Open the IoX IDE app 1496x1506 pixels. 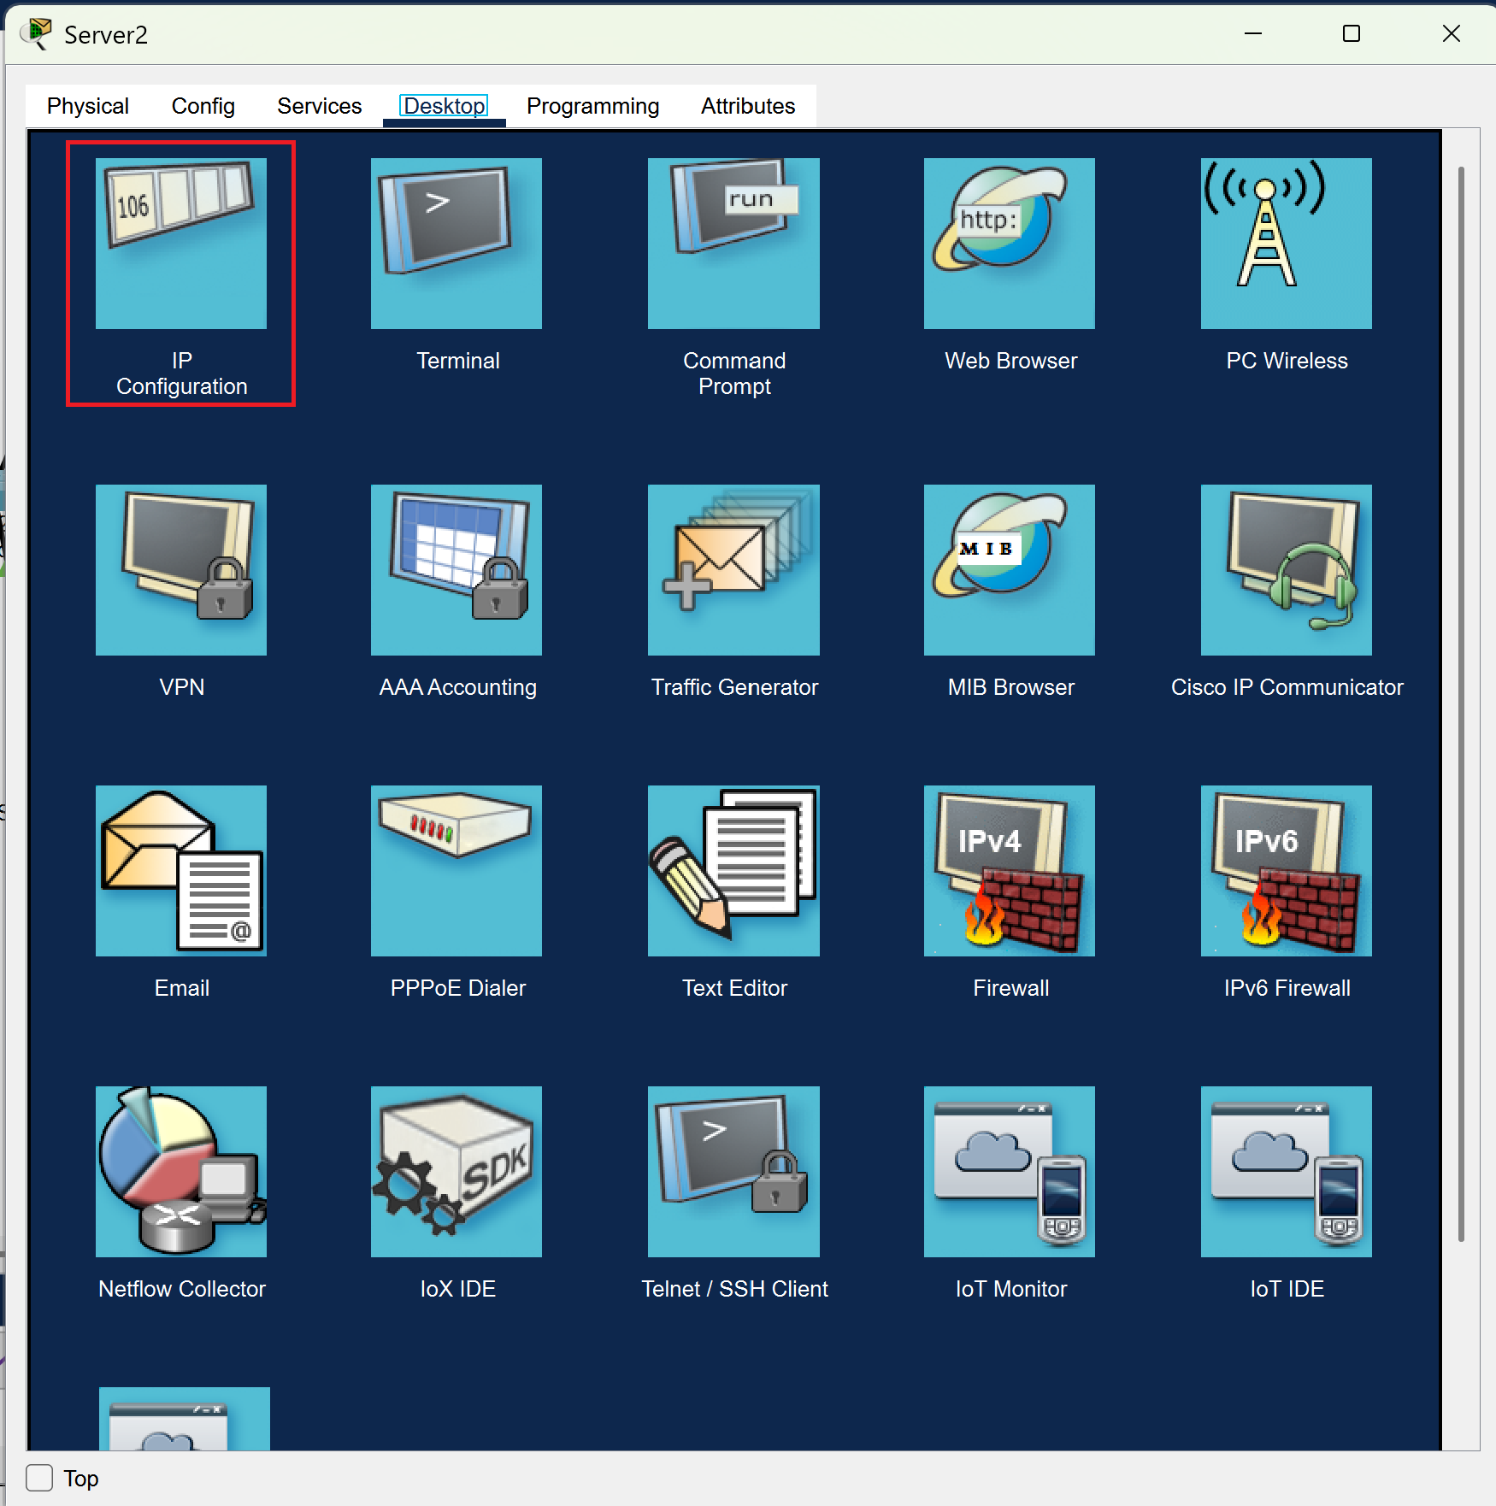pyautogui.click(x=456, y=1172)
